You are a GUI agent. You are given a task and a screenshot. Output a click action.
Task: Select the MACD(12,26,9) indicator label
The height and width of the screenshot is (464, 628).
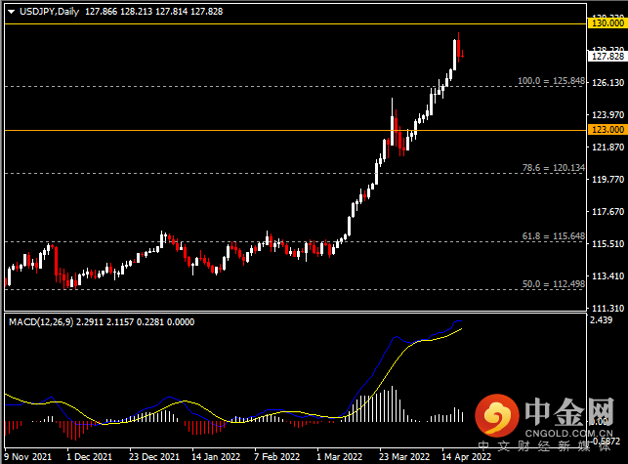[41, 322]
